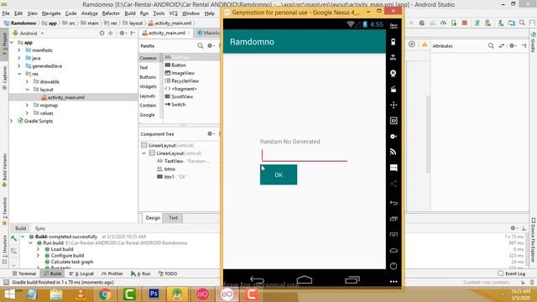Open the Genymotion network signal icon
The image size is (537, 302).
pos(394,152)
